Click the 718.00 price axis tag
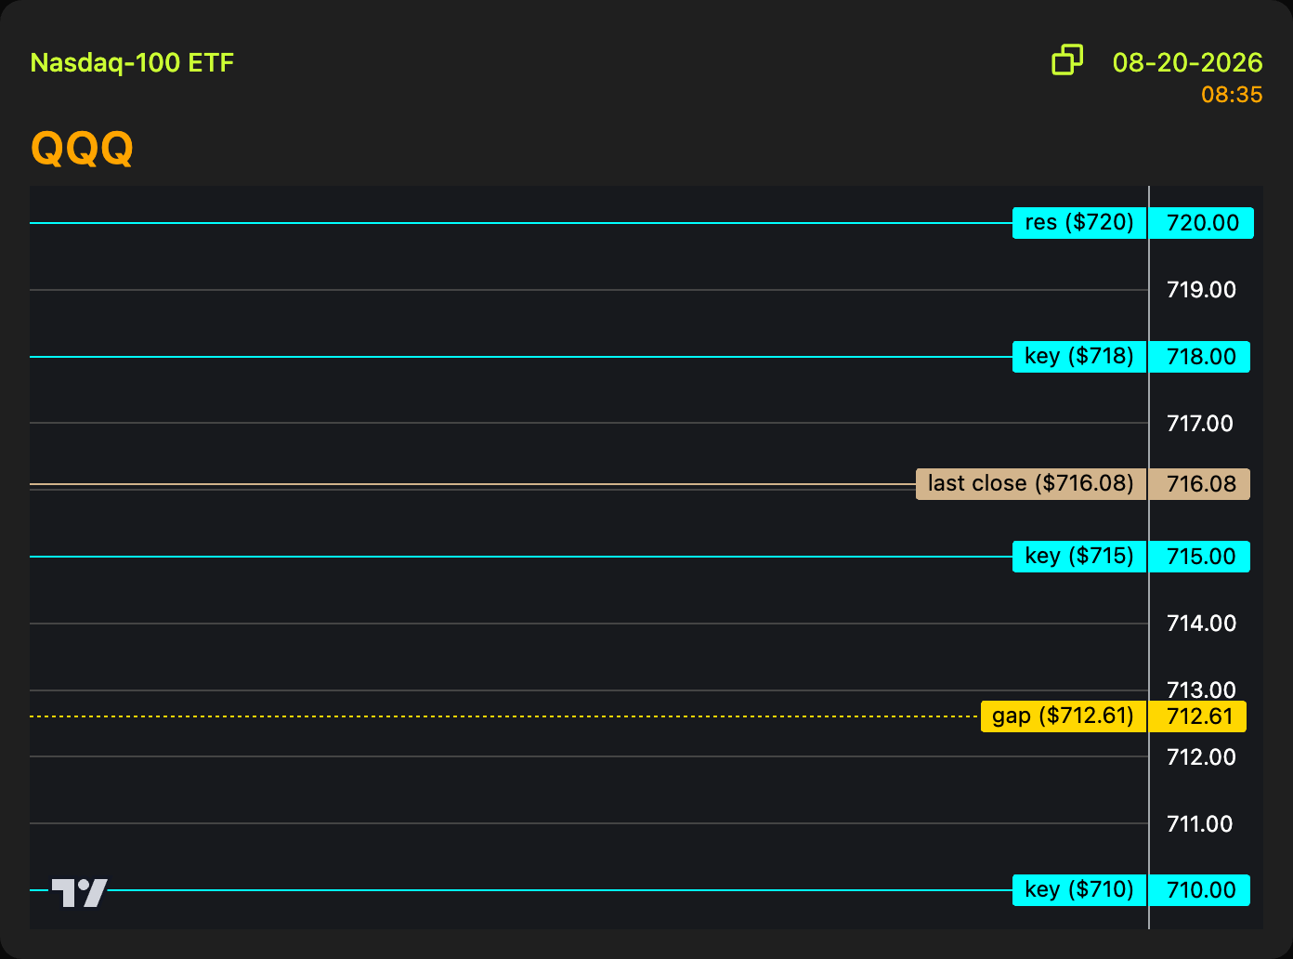 [1200, 357]
